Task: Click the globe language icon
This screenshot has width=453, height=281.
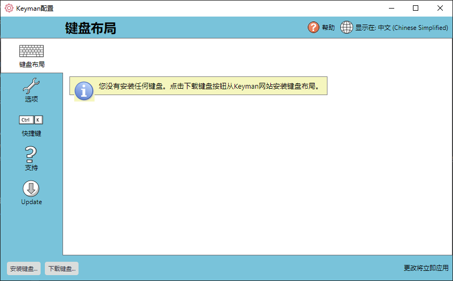Action: 346,27
